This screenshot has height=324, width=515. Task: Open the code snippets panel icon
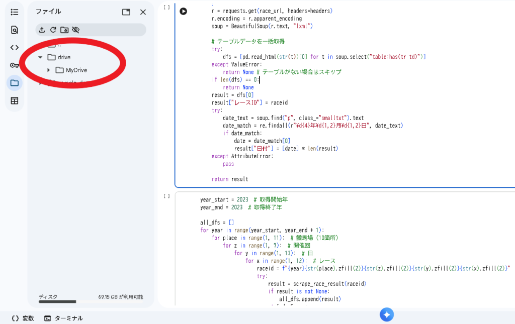(15, 48)
